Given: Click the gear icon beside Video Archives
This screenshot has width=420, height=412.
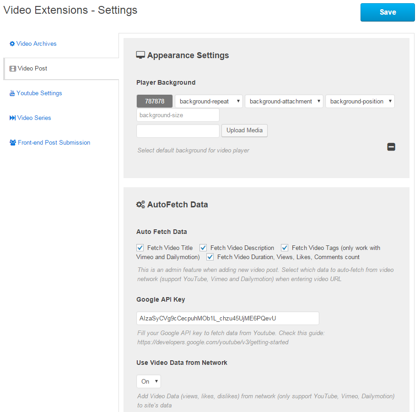Looking at the screenshot, I should pyautogui.click(x=12, y=44).
